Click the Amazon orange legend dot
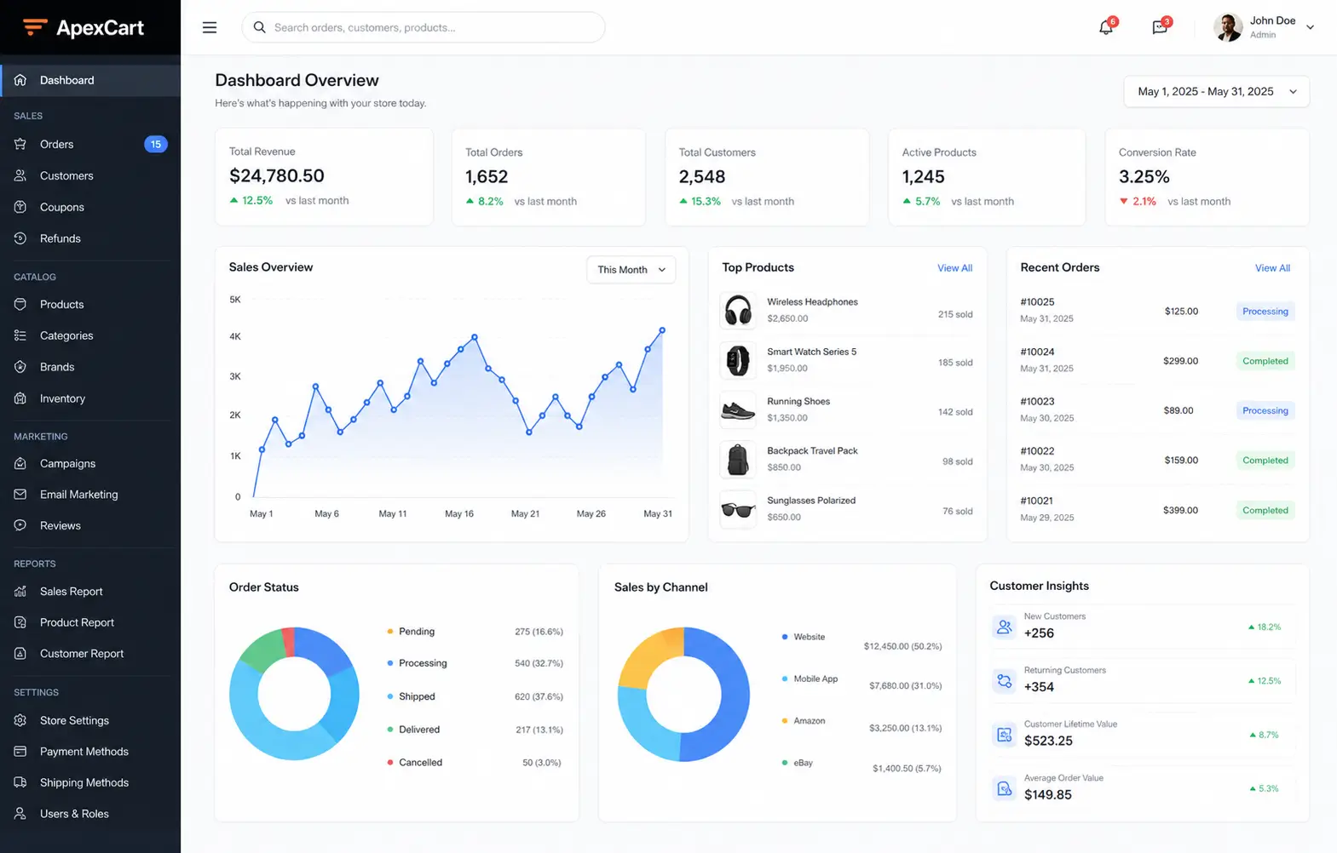 (x=785, y=721)
